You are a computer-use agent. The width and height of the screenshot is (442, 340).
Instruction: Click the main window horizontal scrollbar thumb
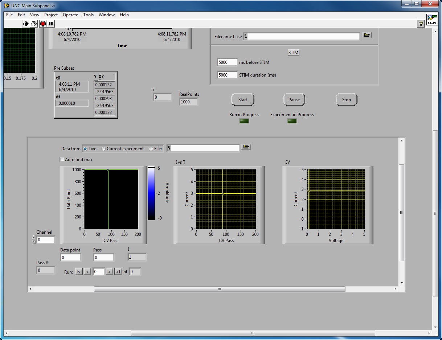point(253,333)
